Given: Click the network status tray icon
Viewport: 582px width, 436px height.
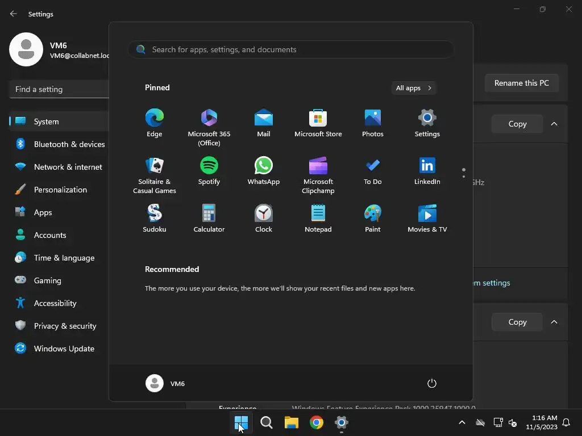Looking at the screenshot, I should (498, 422).
